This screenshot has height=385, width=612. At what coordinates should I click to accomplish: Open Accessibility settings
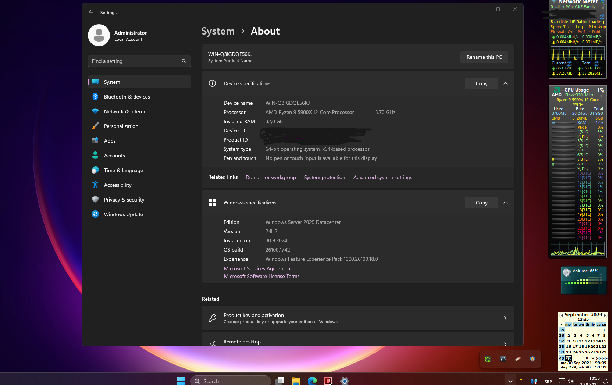tap(139, 185)
